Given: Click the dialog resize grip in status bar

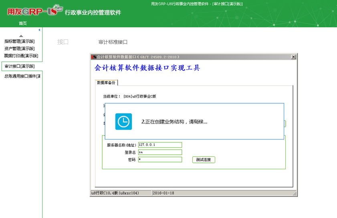Looking at the screenshot, I should coord(295,193).
